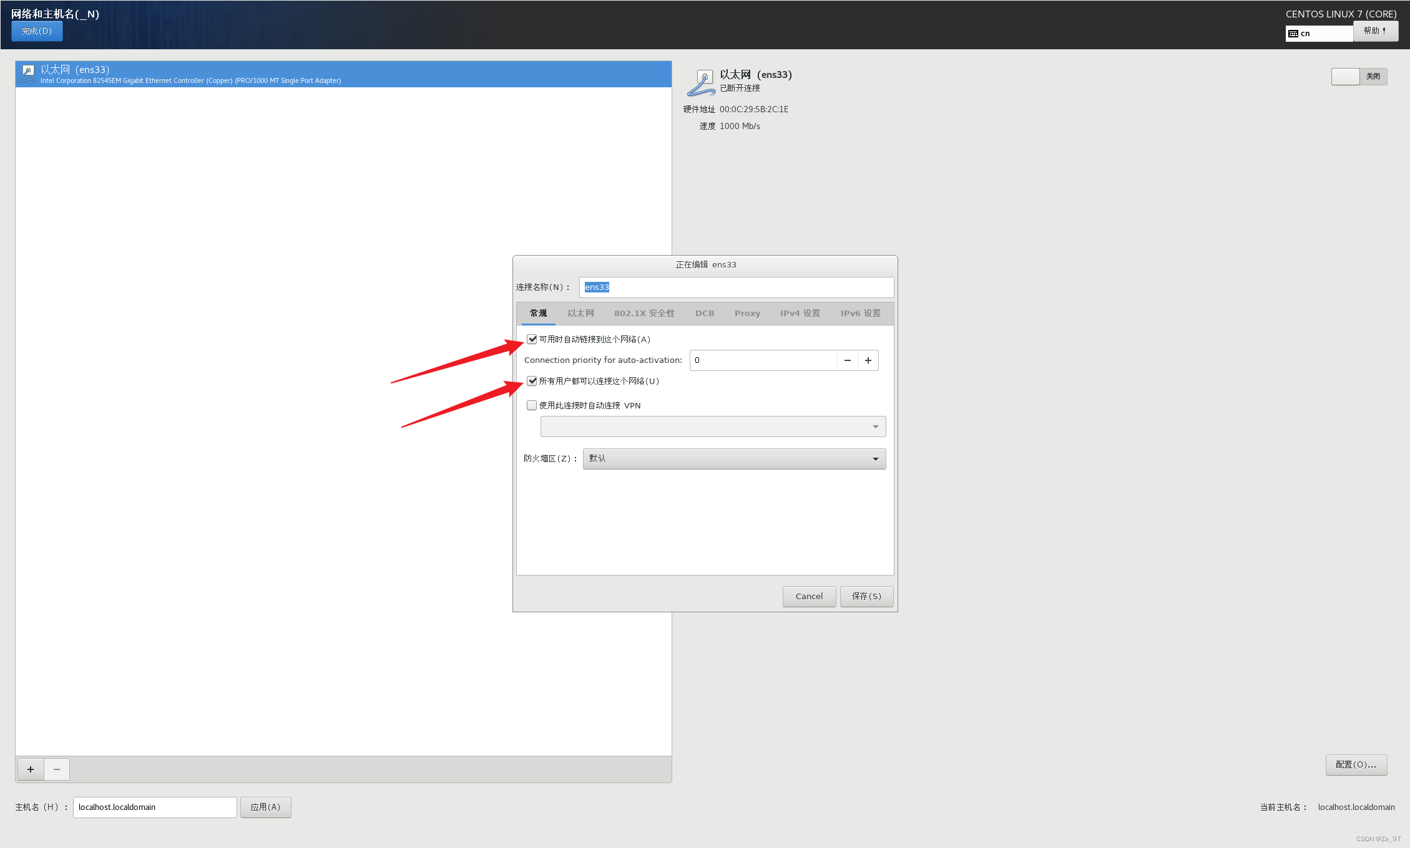This screenshot has width=1410, height=848.
Task: Toggle the ens33 connection on/off switch near 关闭
Action: 1346,76
